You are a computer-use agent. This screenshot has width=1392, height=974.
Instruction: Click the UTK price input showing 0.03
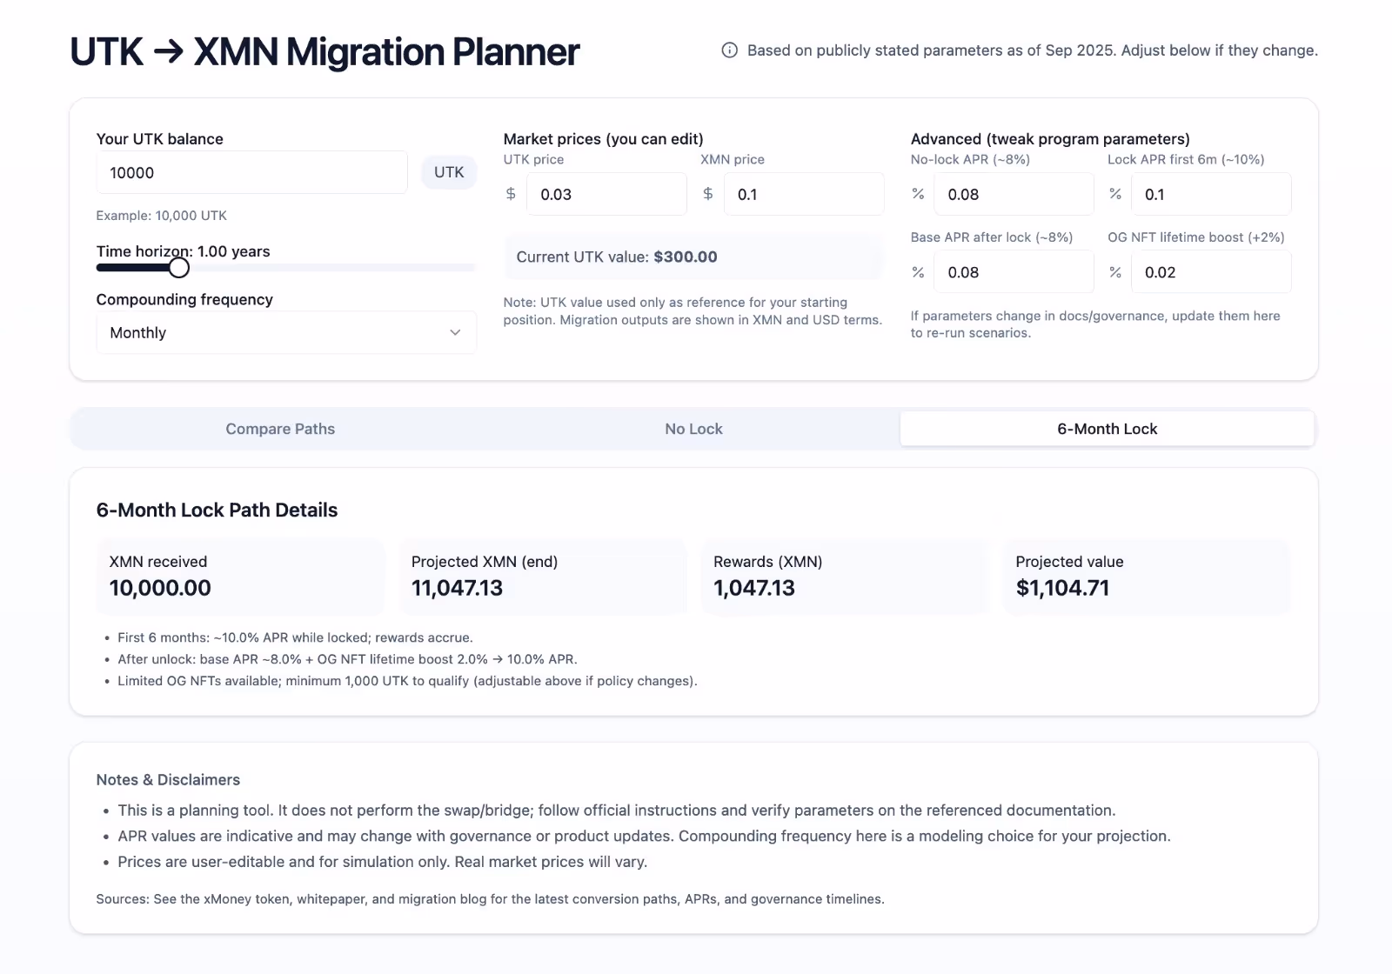point(606,194)
